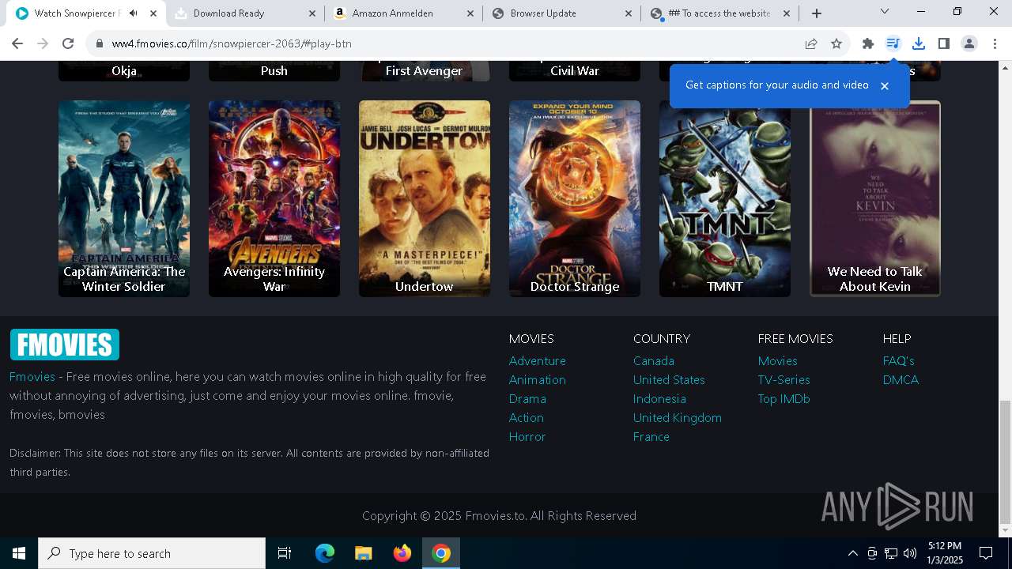Open the FAQ's help link
Screen dimensions: 1012x569
point(899,360)
